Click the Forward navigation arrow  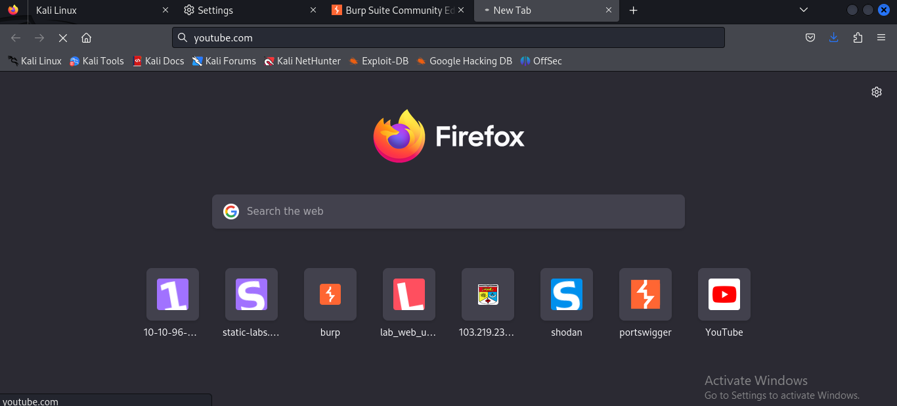39,38
